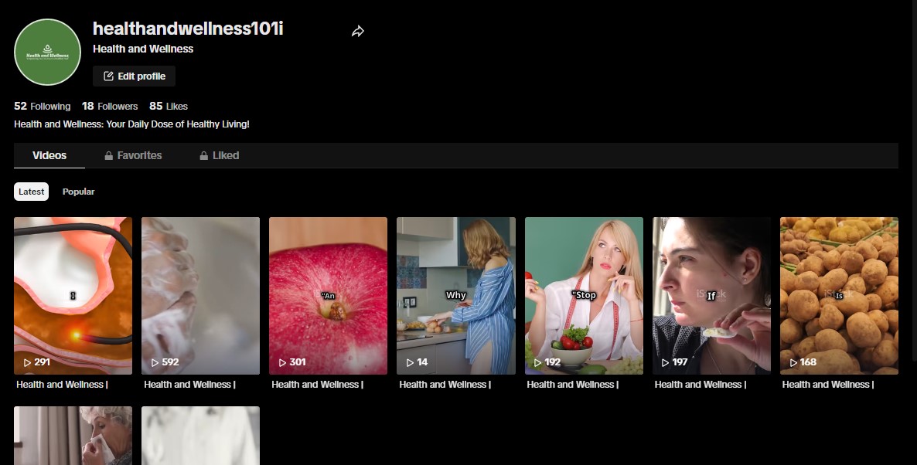Click the caption under the 14-view video
This screenshot has height=465, width=917.
pos(445,385)
